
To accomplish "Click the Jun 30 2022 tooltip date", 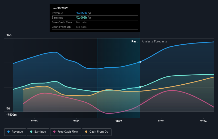I will (x=60, y=8).
